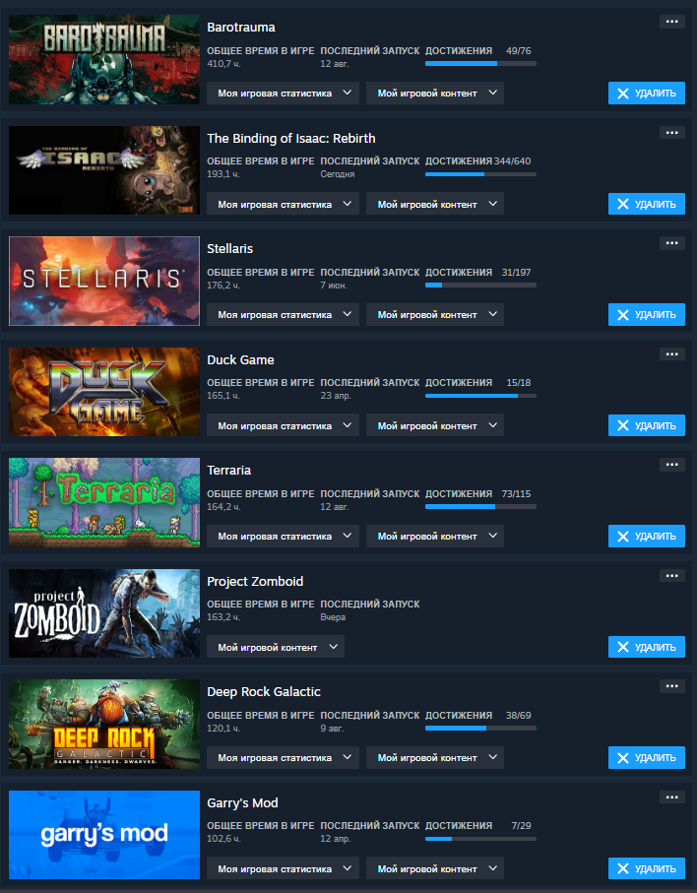The width and height of the screenshot is (697, 893).
Task: Open the three-dot menu for Garry's Mod
Action: click(672, 797)
